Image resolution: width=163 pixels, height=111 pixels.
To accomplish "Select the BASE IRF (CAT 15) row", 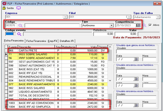I will point(58,73).
